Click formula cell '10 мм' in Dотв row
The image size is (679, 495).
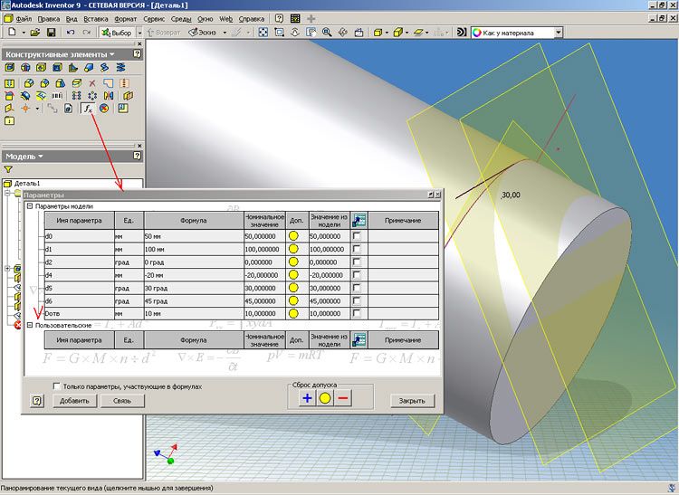click(x=194, y=313)
